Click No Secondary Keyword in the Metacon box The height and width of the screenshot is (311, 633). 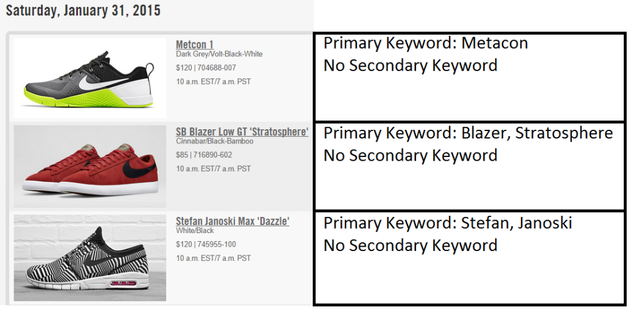point(410,66)
